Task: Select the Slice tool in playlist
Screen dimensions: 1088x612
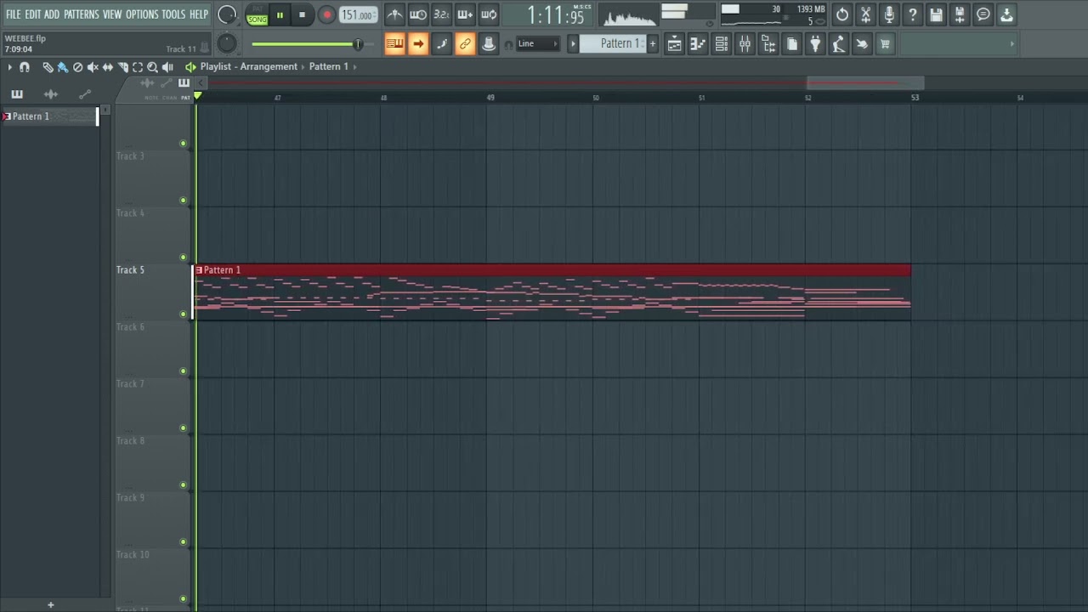Action: point(122,67)
